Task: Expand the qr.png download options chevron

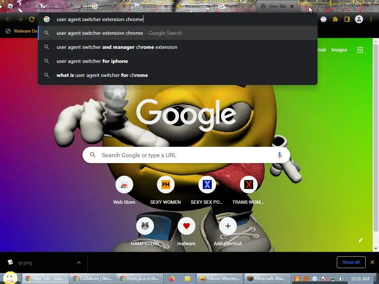Action: 79,263
